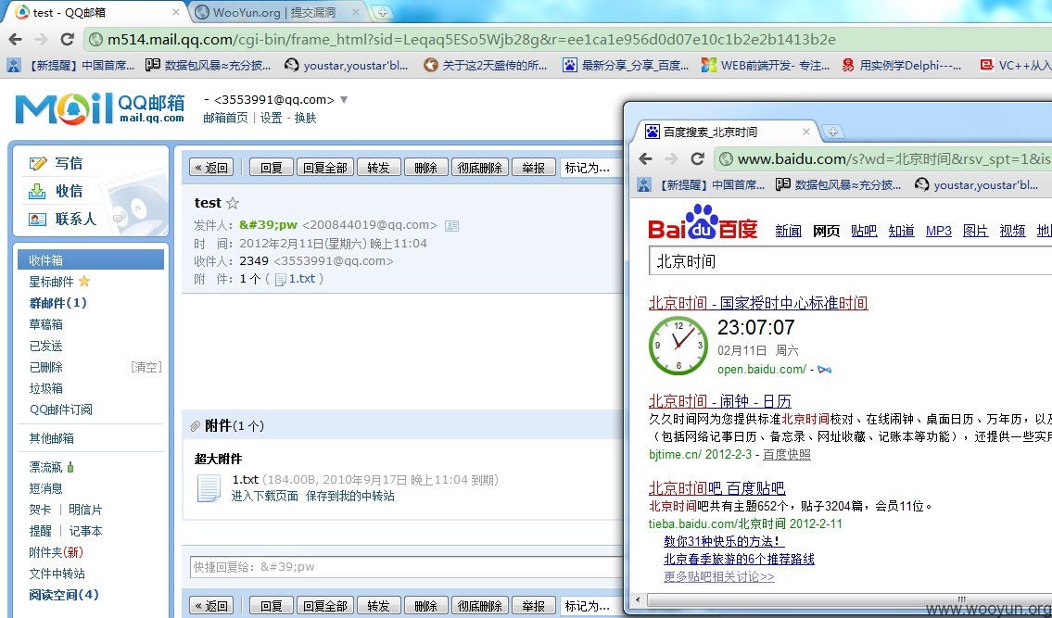Click the 换肤 skin link
The height and width of the screenshot is (618, 1052).
tap(305, 118)
